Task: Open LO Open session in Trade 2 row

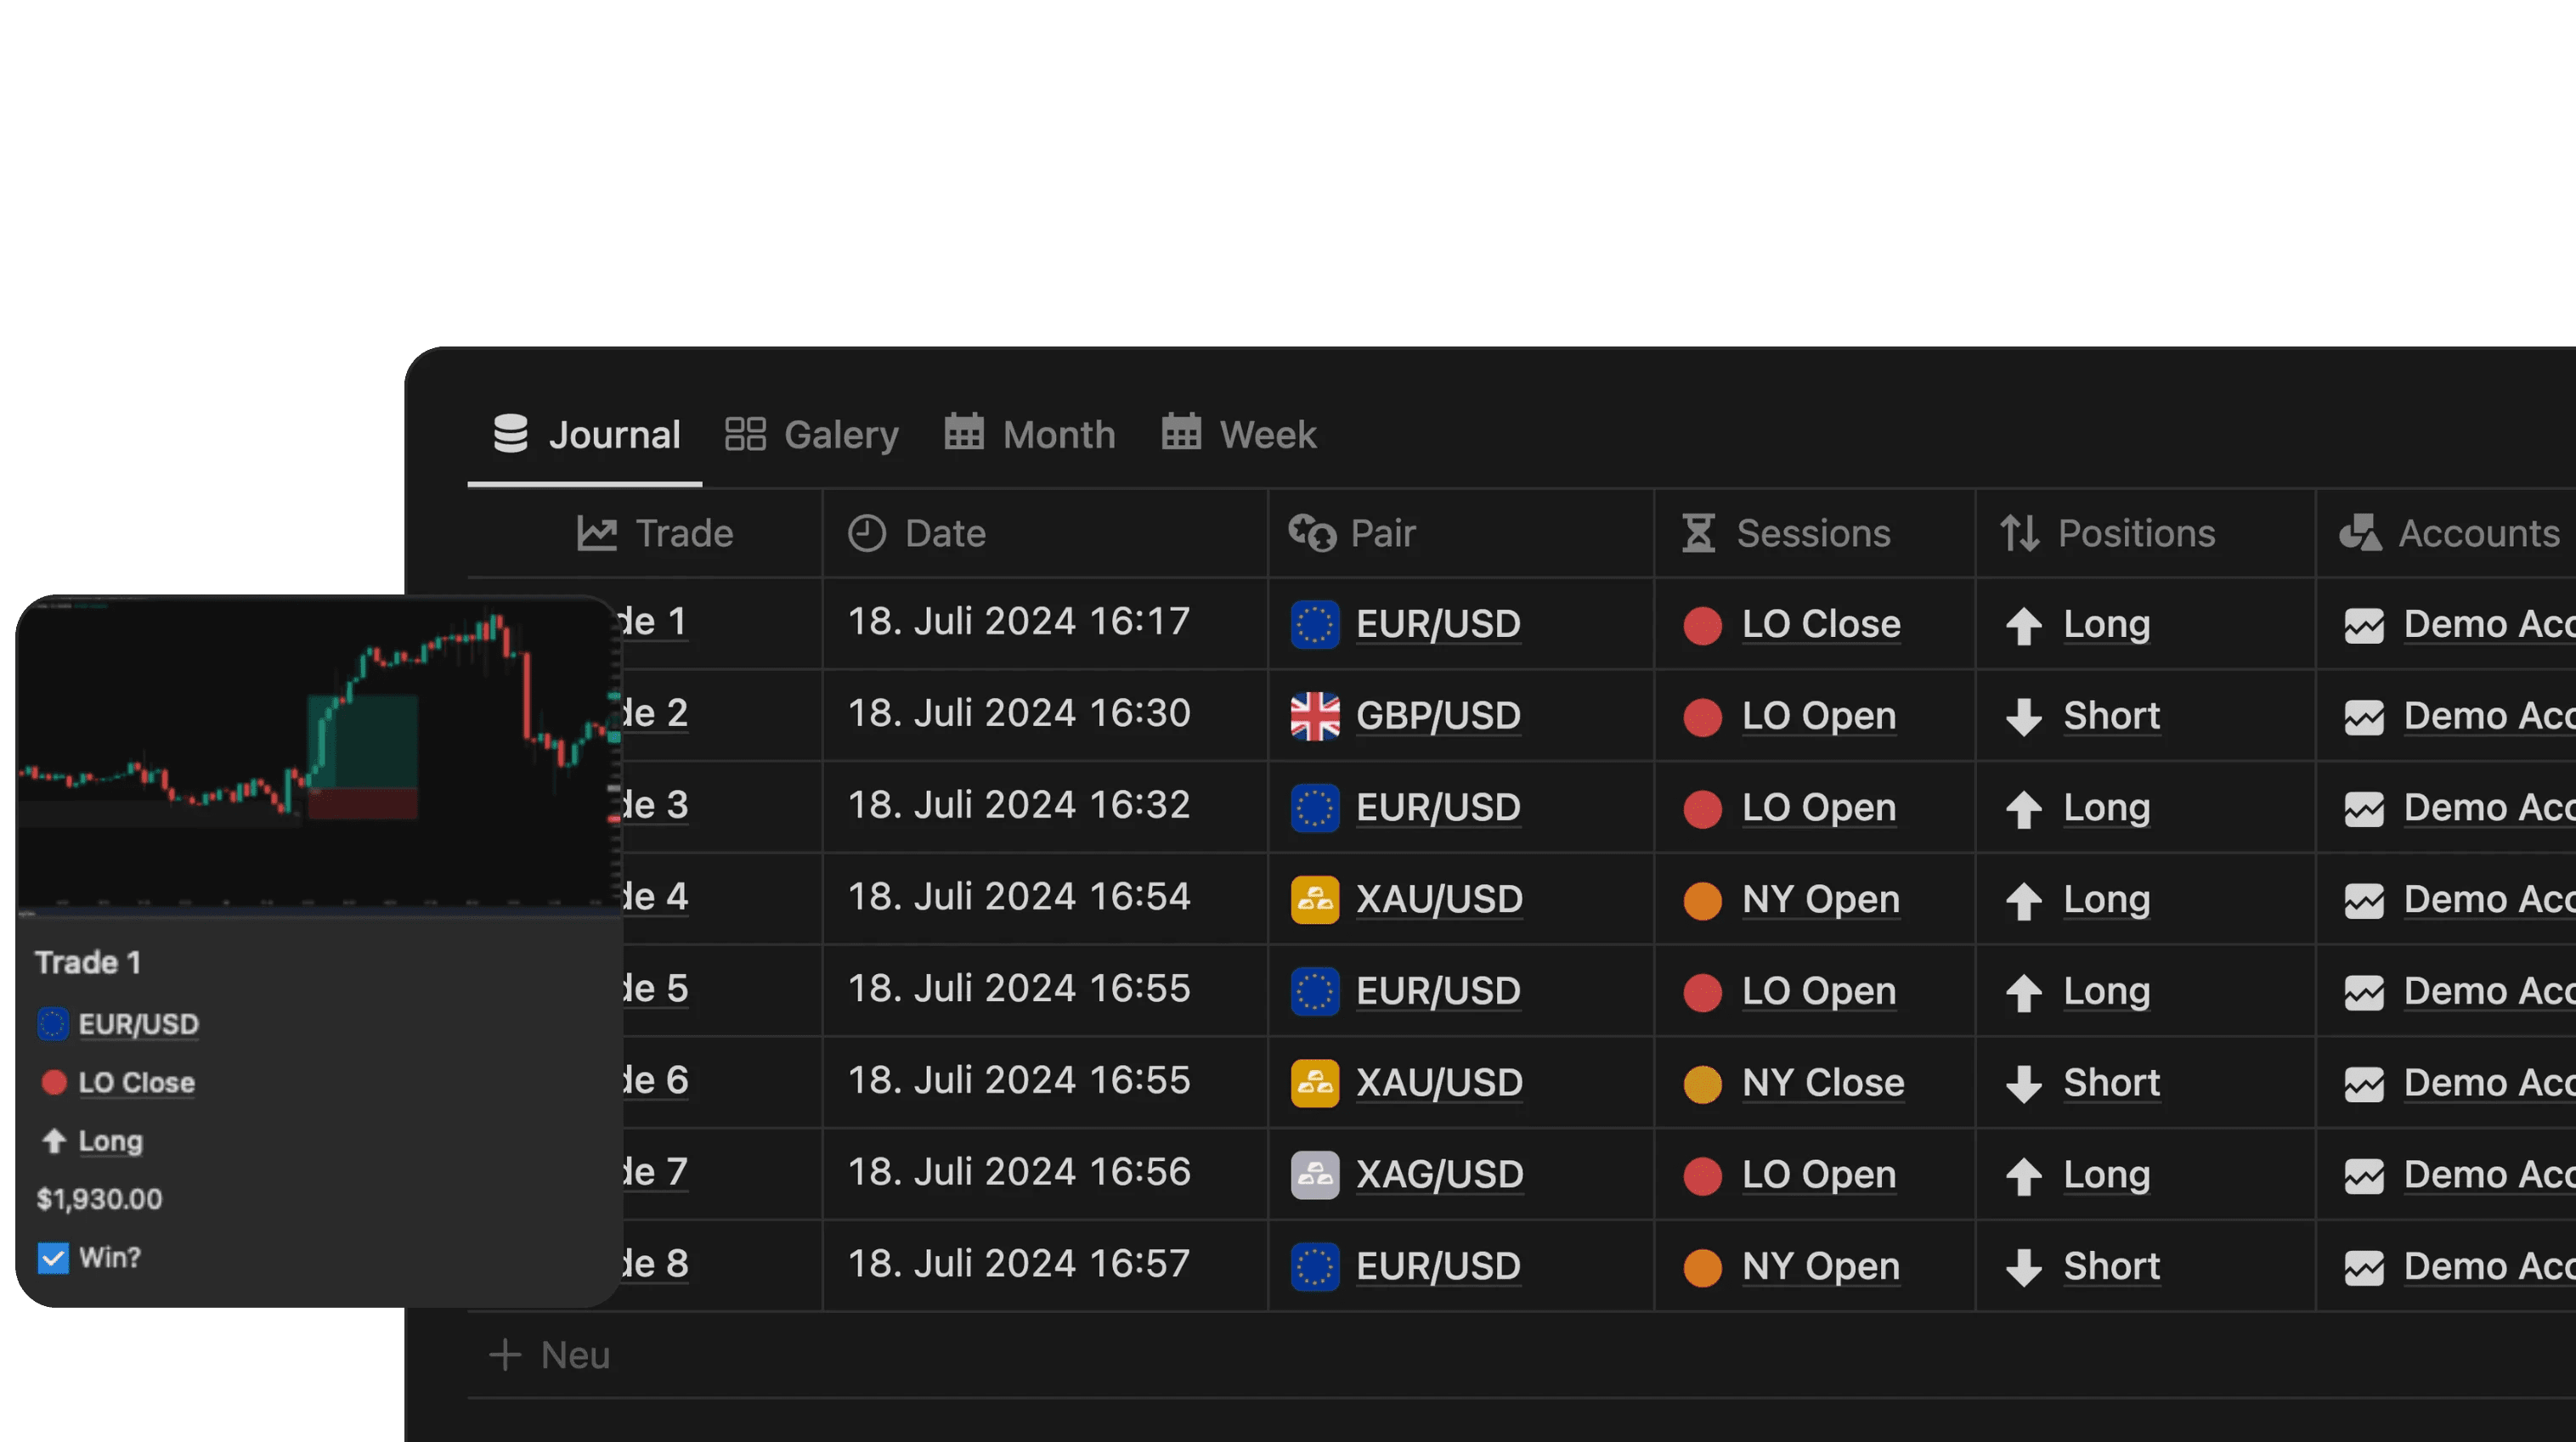Action: 1819,717
